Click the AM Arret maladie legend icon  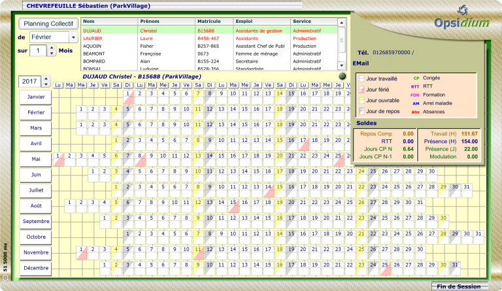coord(416,103)
